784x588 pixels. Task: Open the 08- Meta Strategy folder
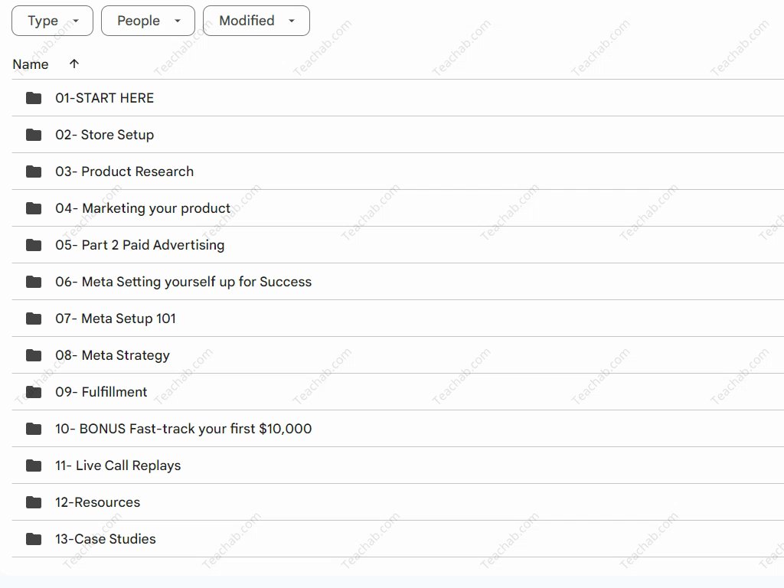tap(113, 355)
